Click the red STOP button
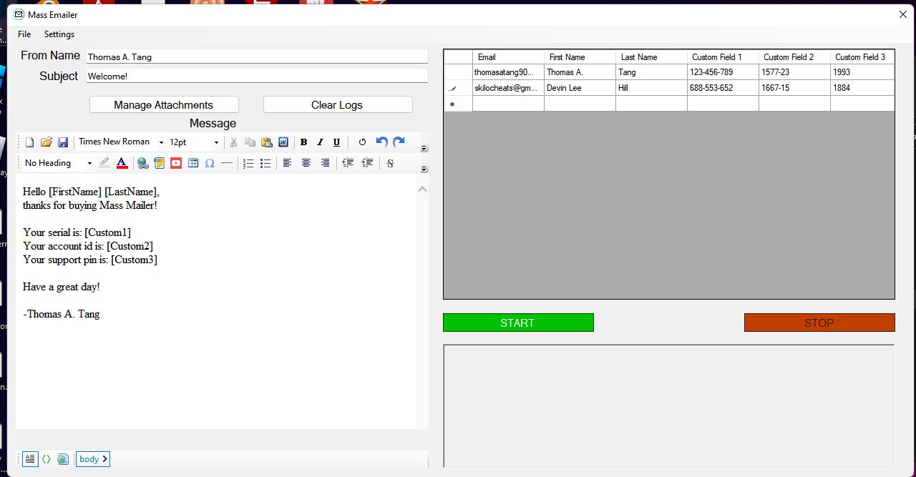 click(x=819, y=323)
